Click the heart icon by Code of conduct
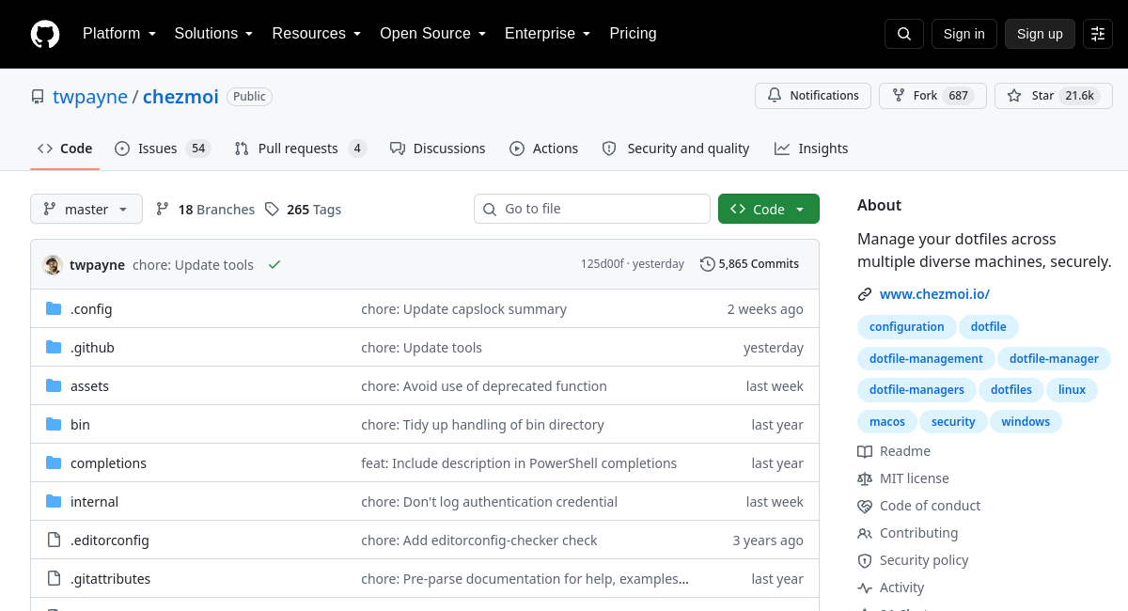Viewport: 1128px width, 611px height. [x=865, y=506]
